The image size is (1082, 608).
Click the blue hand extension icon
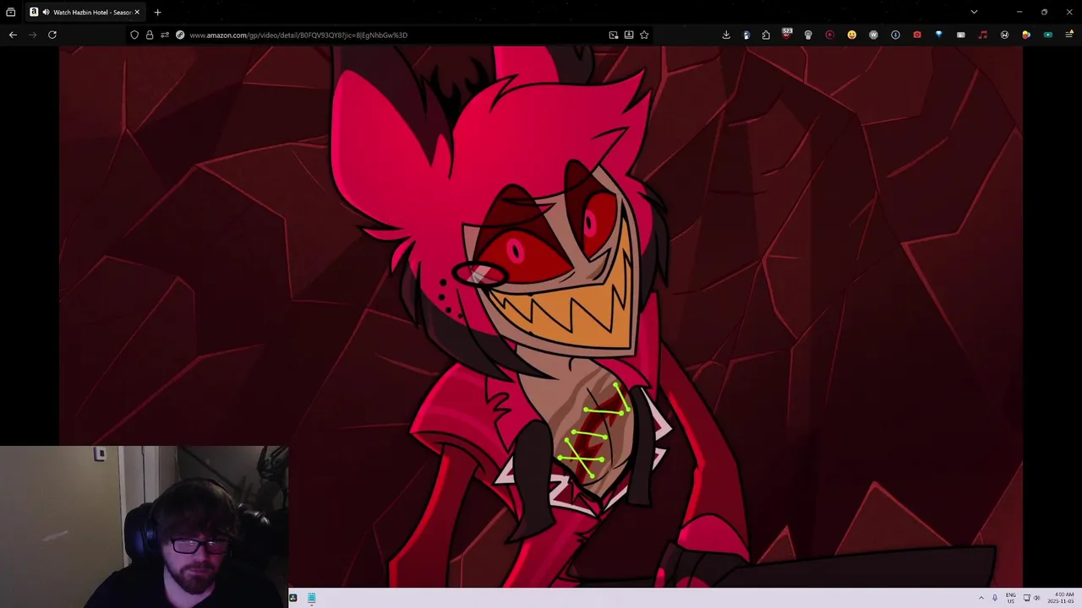coord(746,35)
